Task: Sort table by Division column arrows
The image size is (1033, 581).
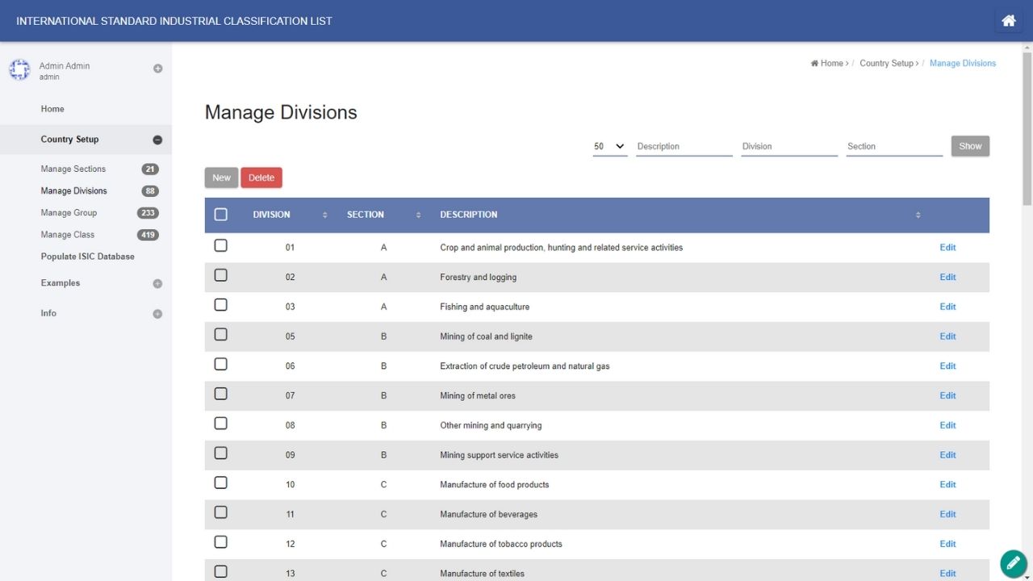Action: tap(324, 215)
